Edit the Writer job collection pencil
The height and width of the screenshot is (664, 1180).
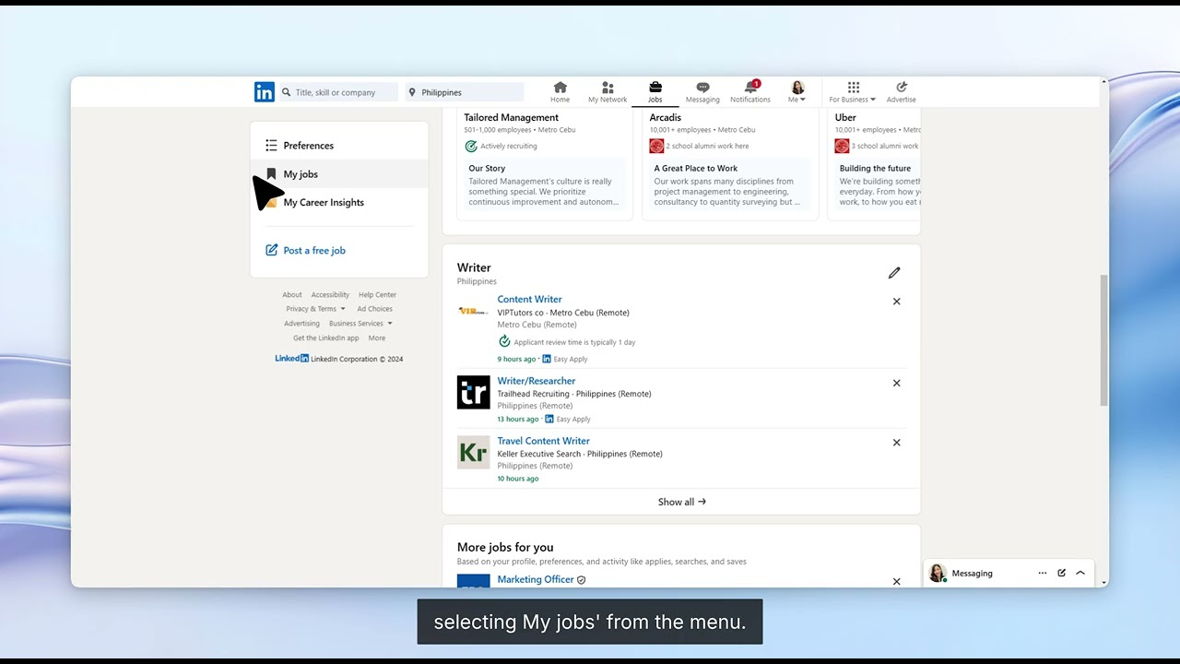point(894,273)
